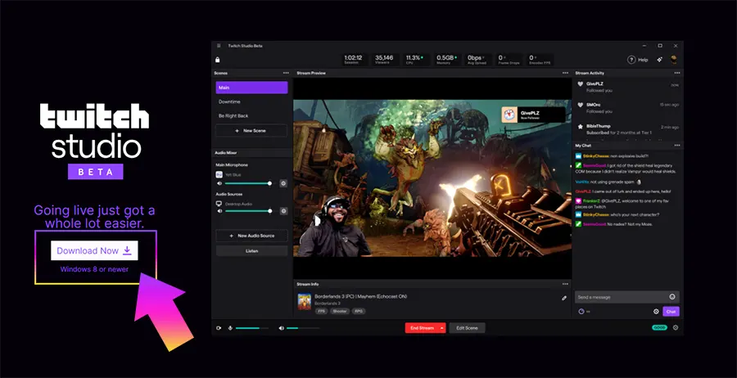Image resolution: width=737 pixels, height=378 pixels.
Task: Click the star icon beside BibleThump
Action: click(581, 126)
